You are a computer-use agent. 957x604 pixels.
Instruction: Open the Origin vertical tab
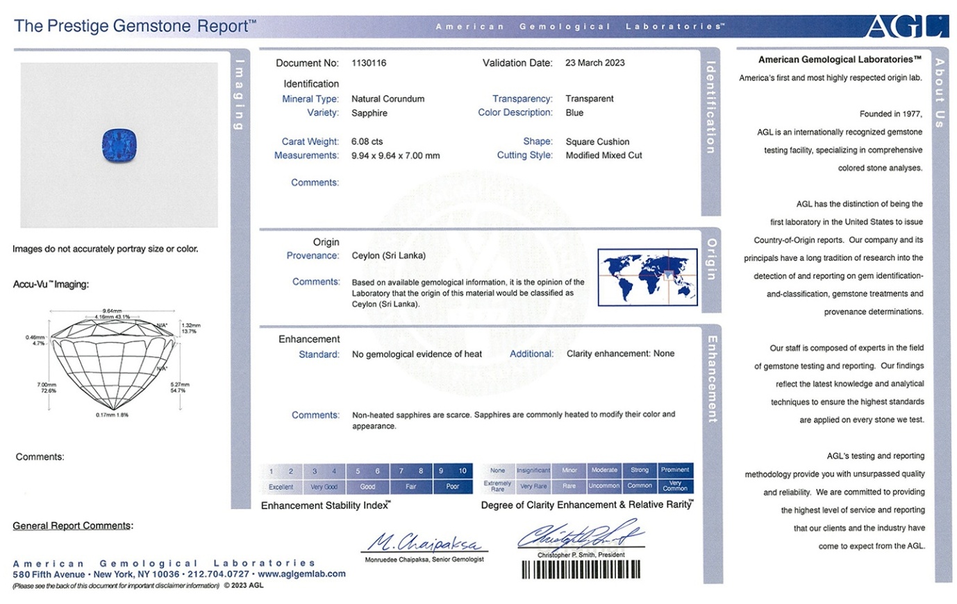click(x=710, y=259)
